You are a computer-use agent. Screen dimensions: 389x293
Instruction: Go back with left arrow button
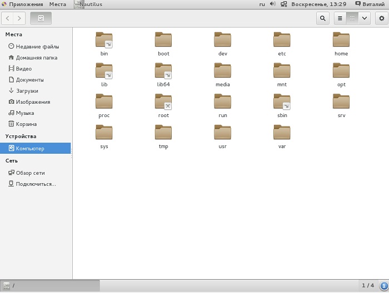pyautogui.click(x=7, y=18)
